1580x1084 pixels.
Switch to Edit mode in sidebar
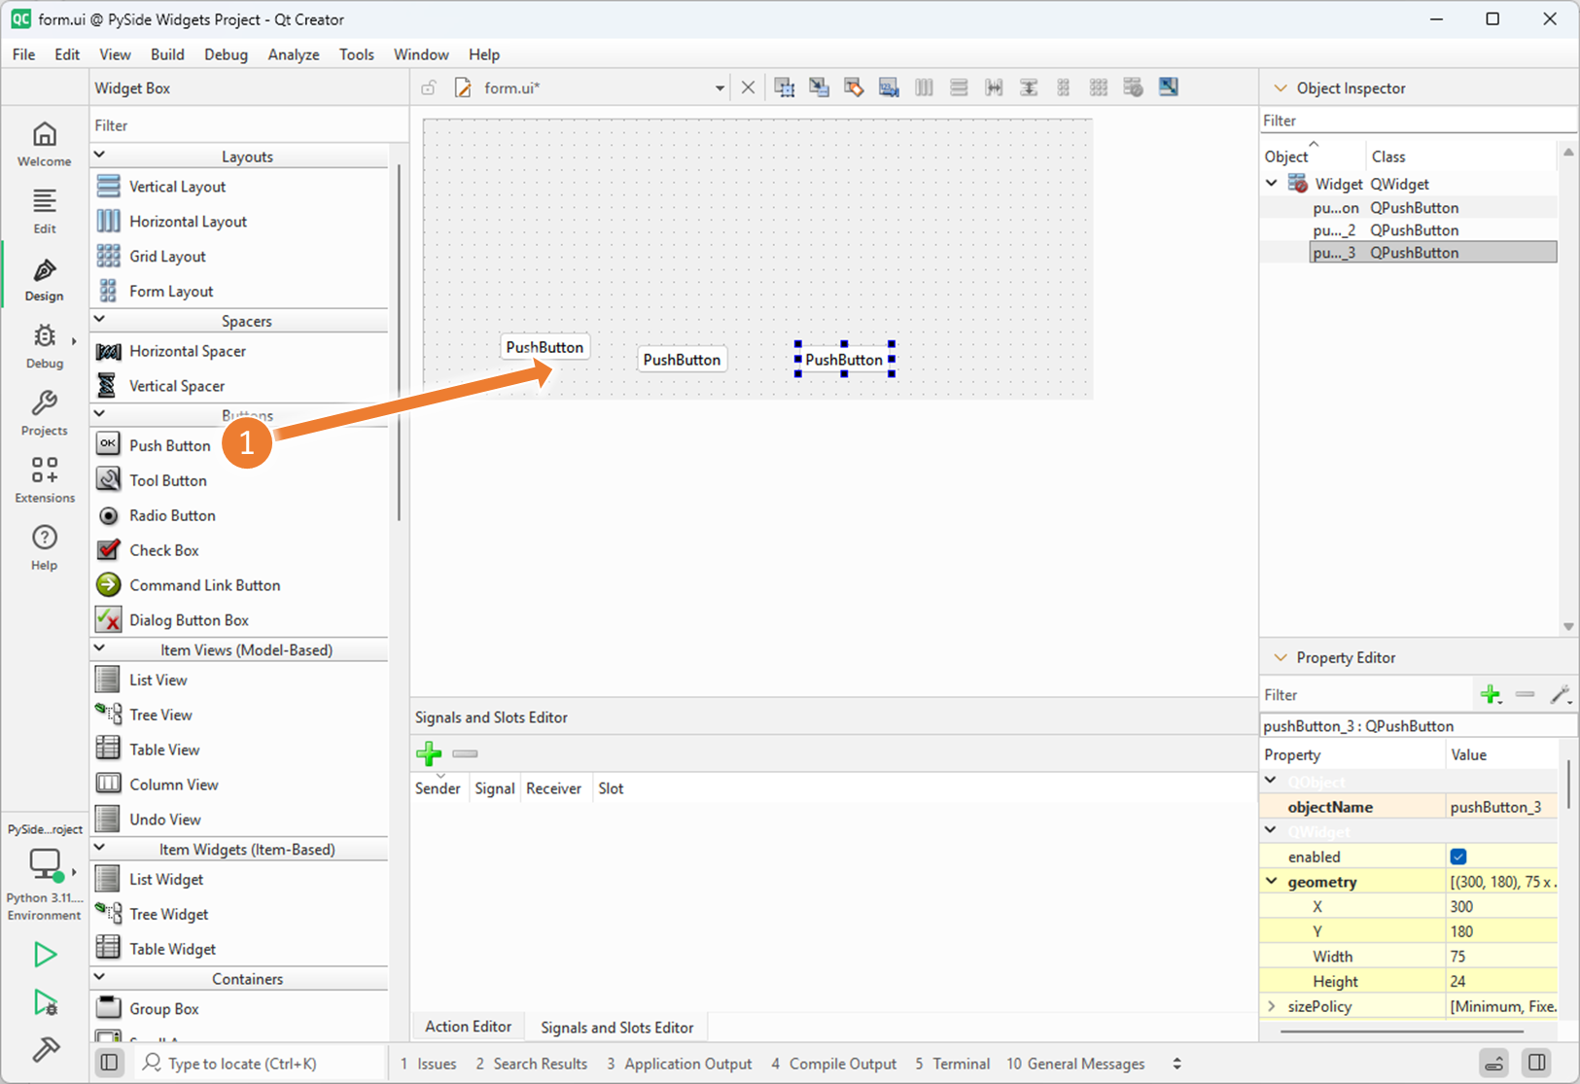coord(45,211)
